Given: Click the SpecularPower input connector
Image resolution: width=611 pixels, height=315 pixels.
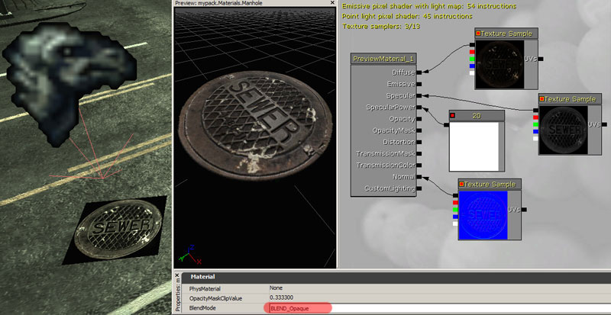Looking at the screenshot, I should coord(419,107).
